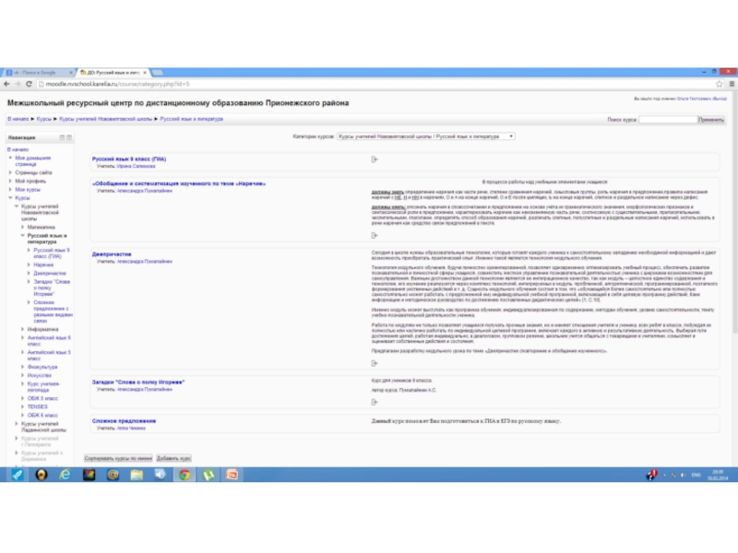Click the Применить search button
This screenshot has width=738, height=553.
pos(710,120)
